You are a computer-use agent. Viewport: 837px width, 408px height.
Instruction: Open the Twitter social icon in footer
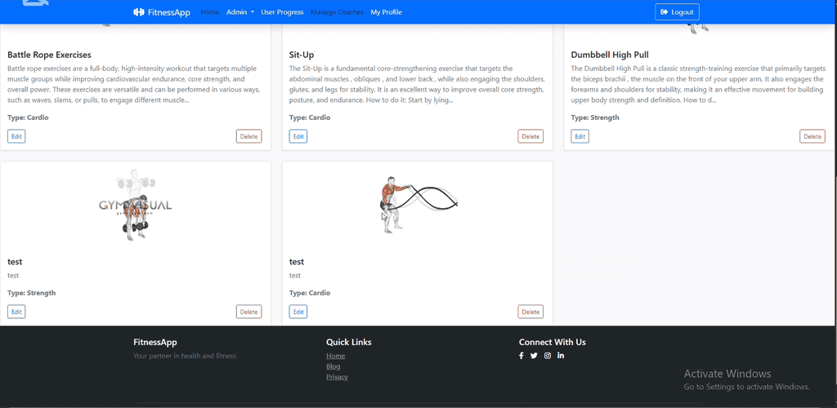pos(534,356)
